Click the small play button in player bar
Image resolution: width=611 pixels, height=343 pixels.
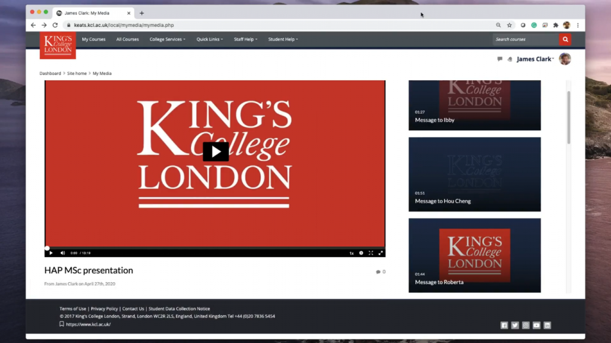point(51,252)
